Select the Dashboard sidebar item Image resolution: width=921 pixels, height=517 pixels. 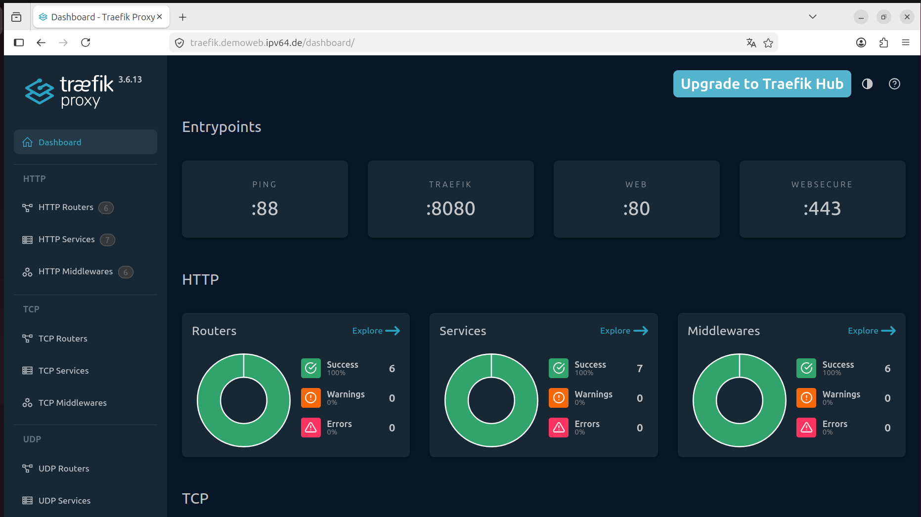click(x=86, y=142)
